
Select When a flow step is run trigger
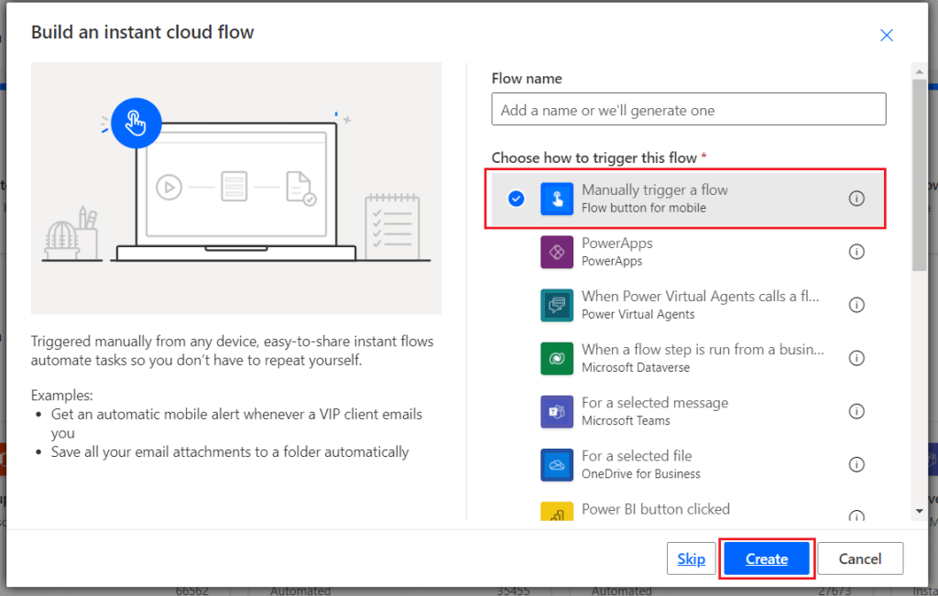(688, 358)
